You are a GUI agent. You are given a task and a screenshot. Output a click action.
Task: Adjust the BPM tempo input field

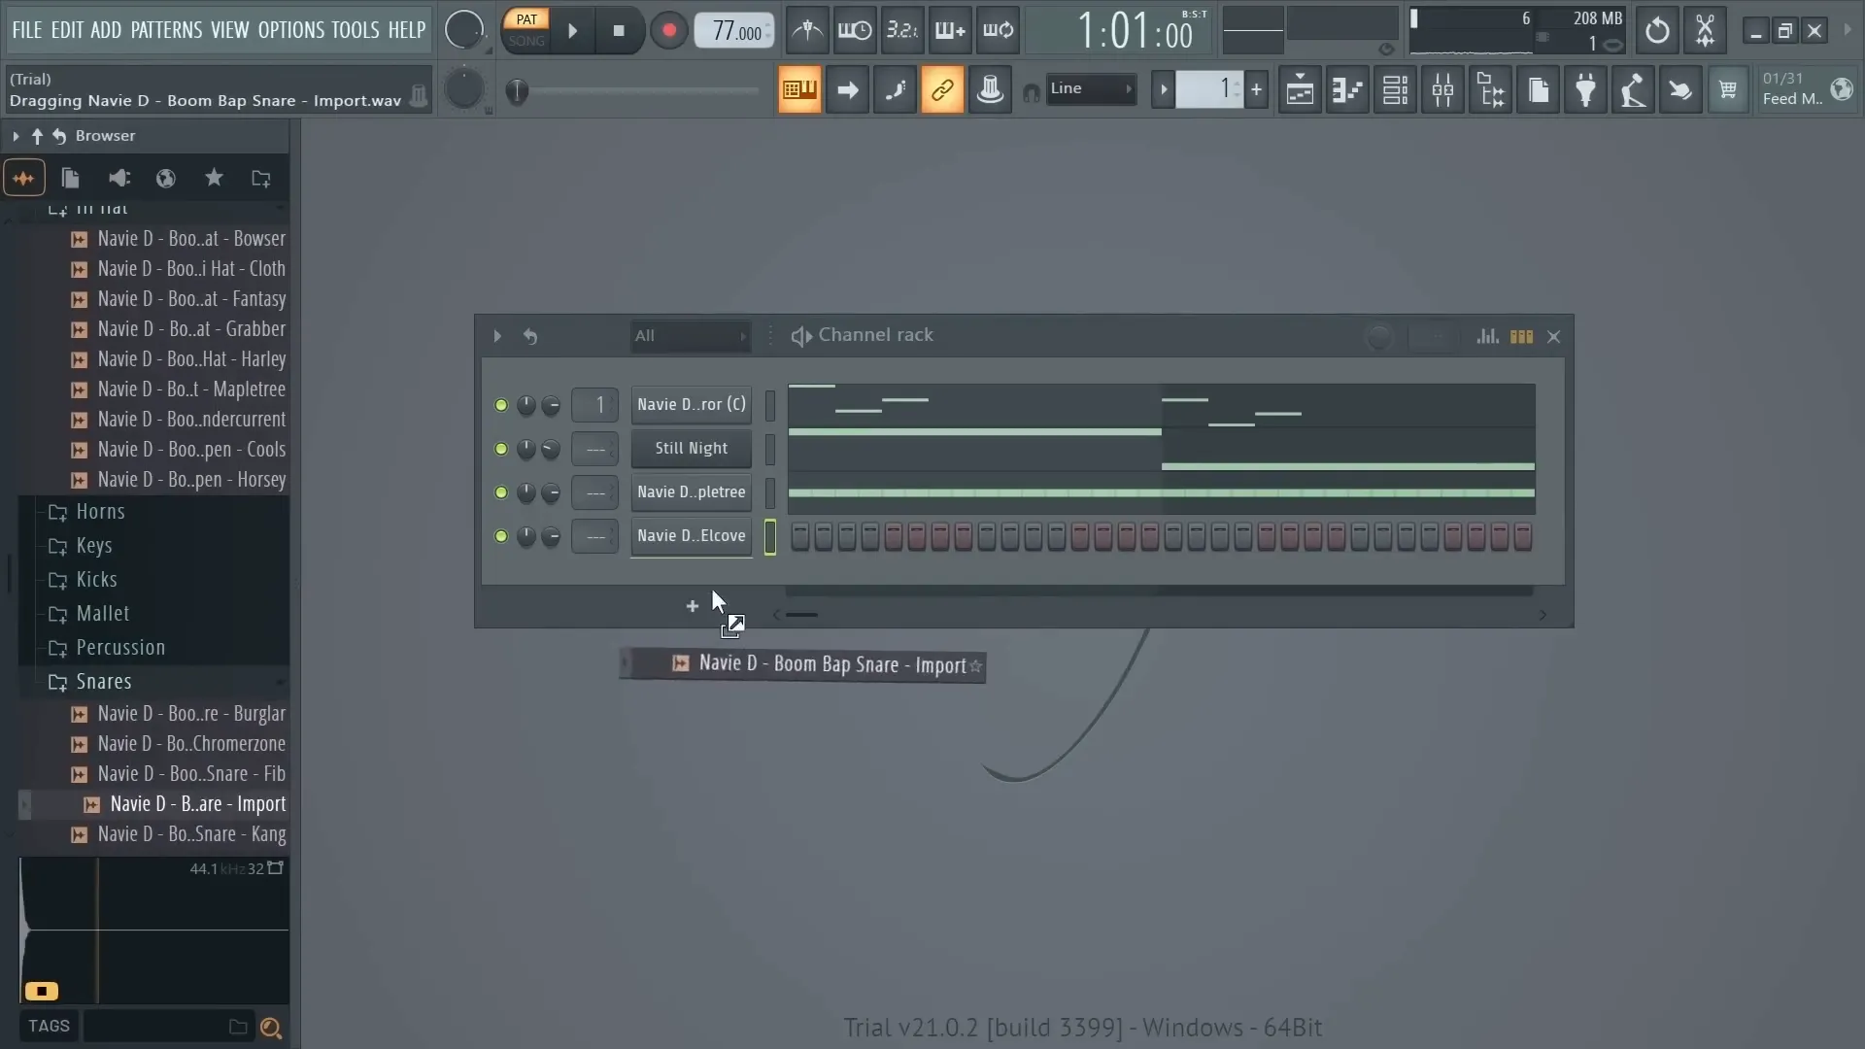[x=732, y=31]
